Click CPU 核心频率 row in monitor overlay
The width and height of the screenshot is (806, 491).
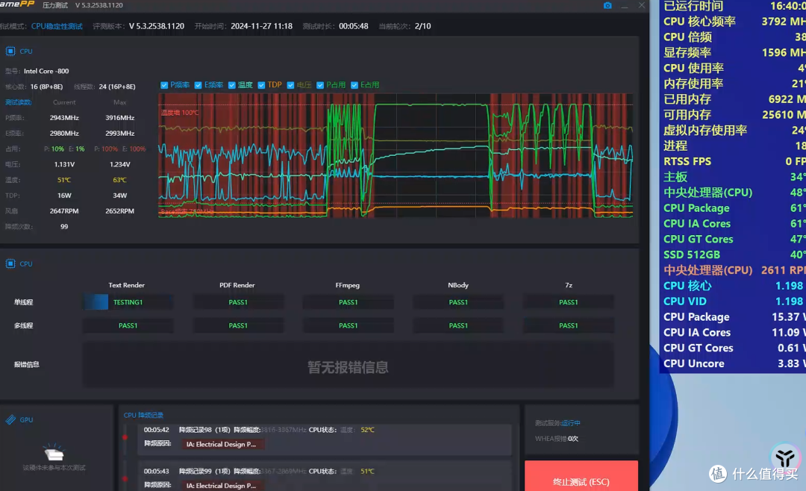pyautogui.click(x=734, y=22)
